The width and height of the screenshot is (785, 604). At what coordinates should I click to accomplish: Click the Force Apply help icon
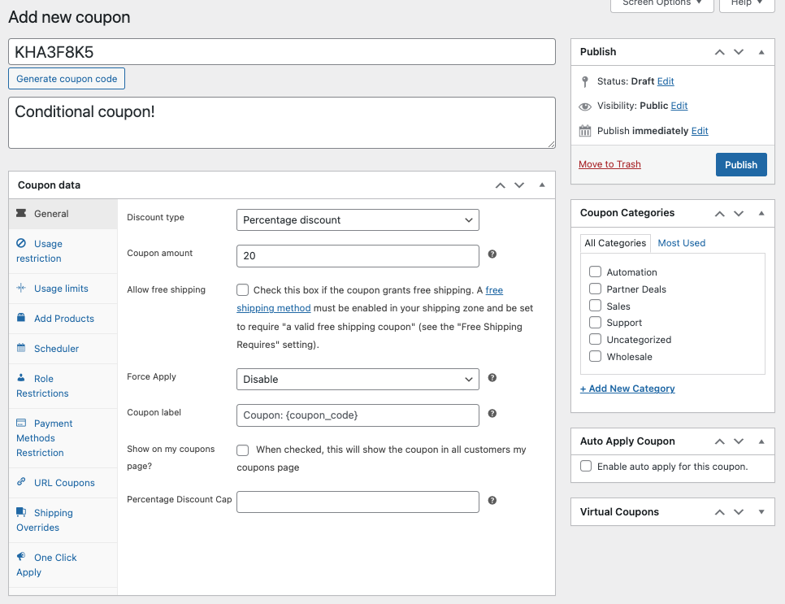pos(492,378)
